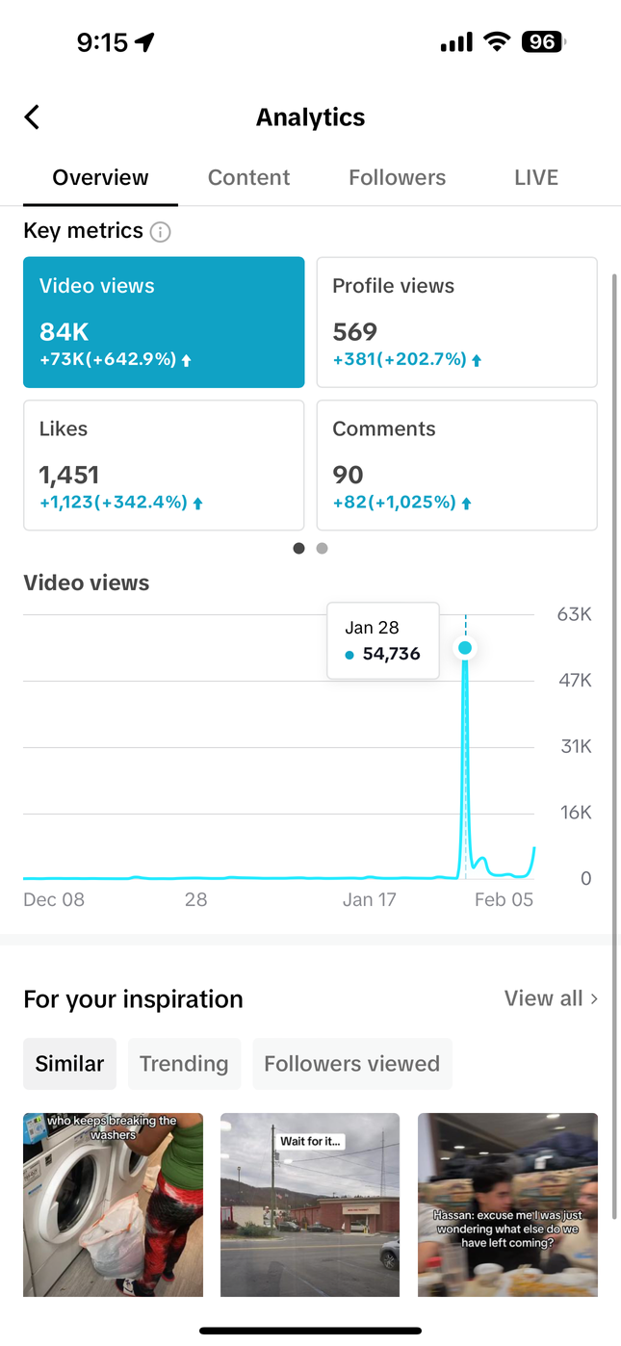621x1346 pixels.
Task: Switch to the Content tab
Action: (248, 177)
